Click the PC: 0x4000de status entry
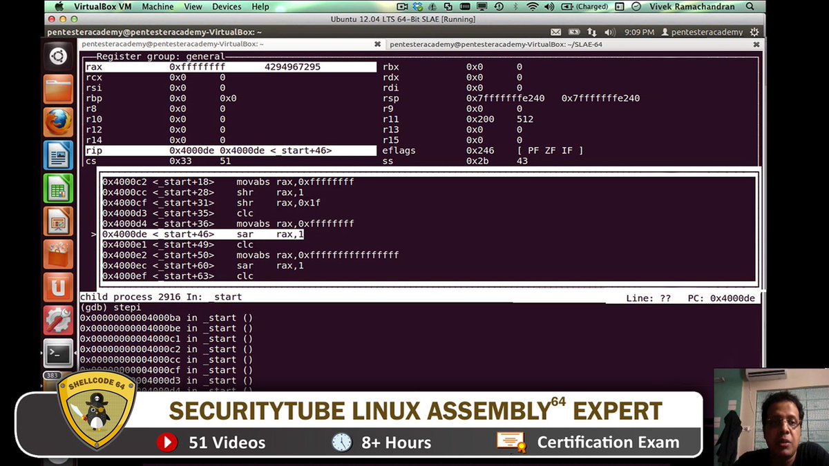Image resolution: width=829 pixels, height=466 pixels. click(x=721, y=298)
